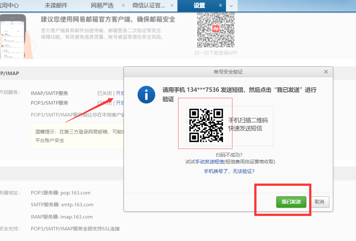Screen dimensions: 356x241
Task: Click the text POP3服务器: pop.163.com
Action: point(61,193)
